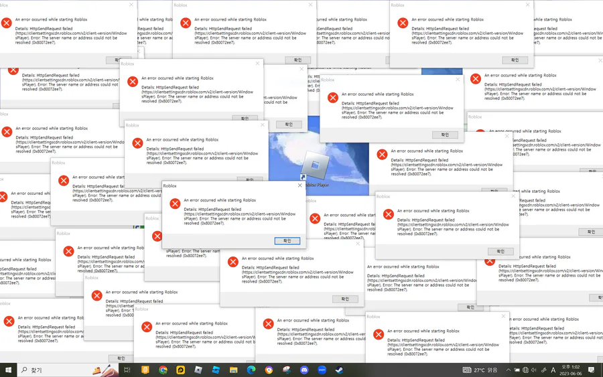Open Task View from the taskbar
This screenshot has width=603, height=377.
tap(127, 370)
